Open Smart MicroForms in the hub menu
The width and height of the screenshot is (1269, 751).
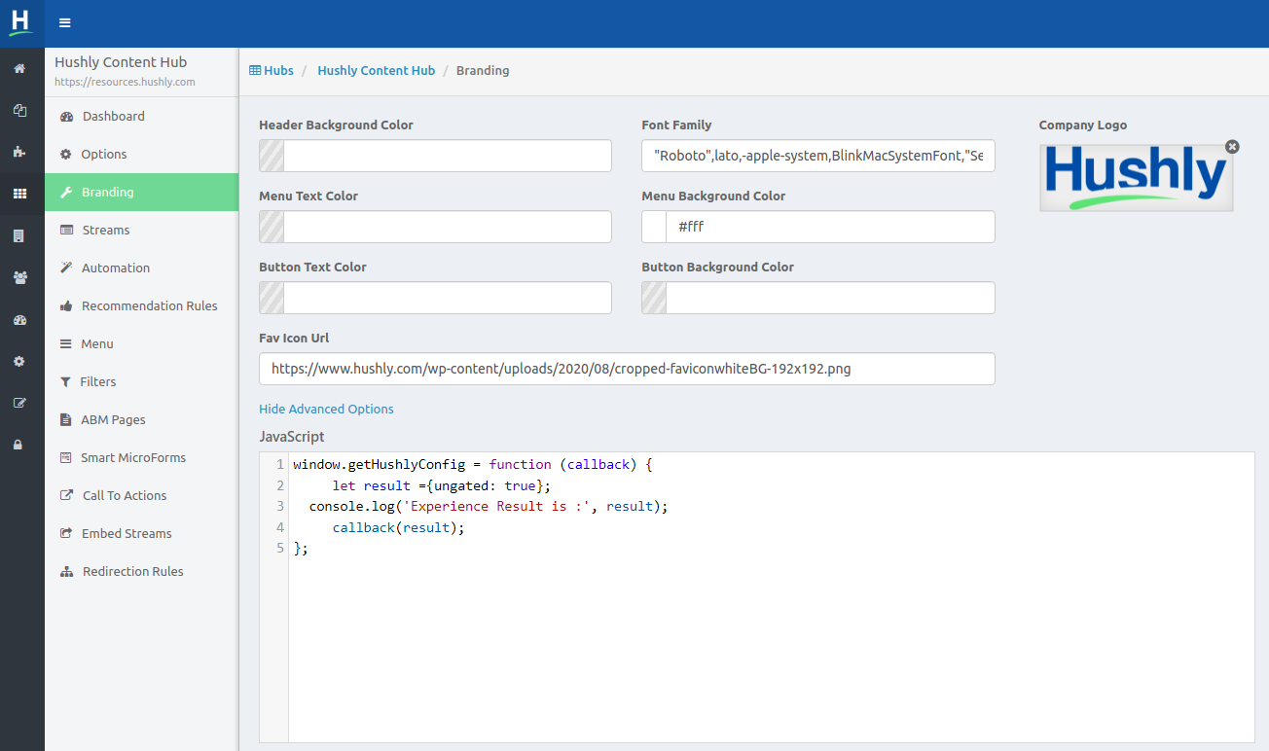pos(141,457)
